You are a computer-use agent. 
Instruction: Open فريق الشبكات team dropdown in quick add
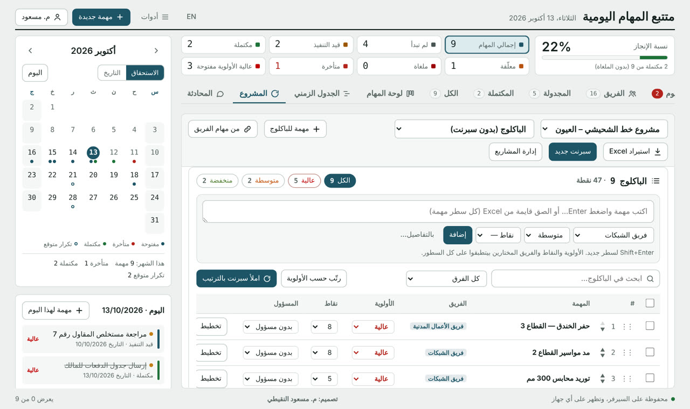(613, 235)
